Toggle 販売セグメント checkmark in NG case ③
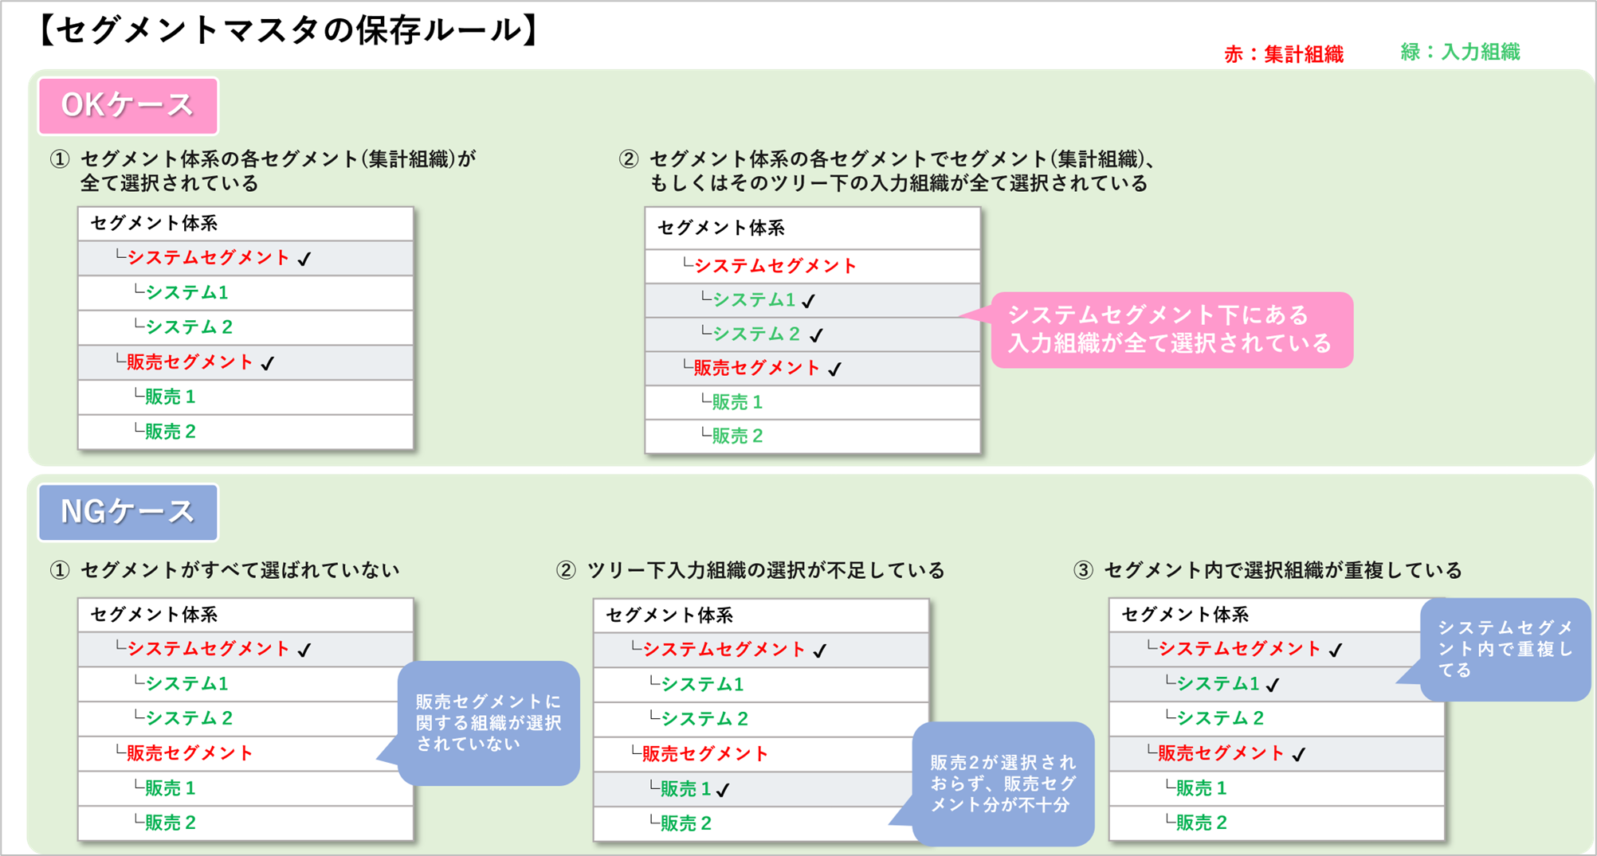The image size is (1597, 856). (1299, 754)
